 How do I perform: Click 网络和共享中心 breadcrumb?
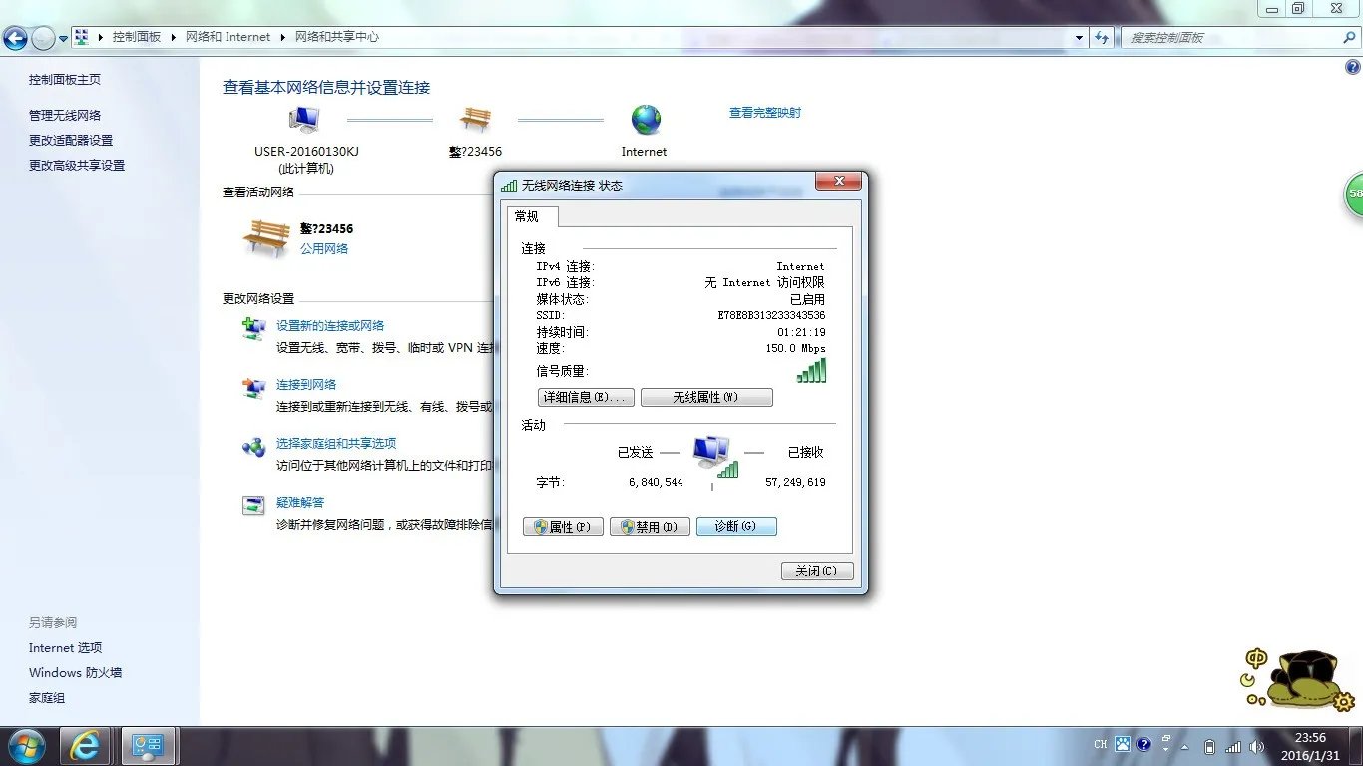click(337, 37)
